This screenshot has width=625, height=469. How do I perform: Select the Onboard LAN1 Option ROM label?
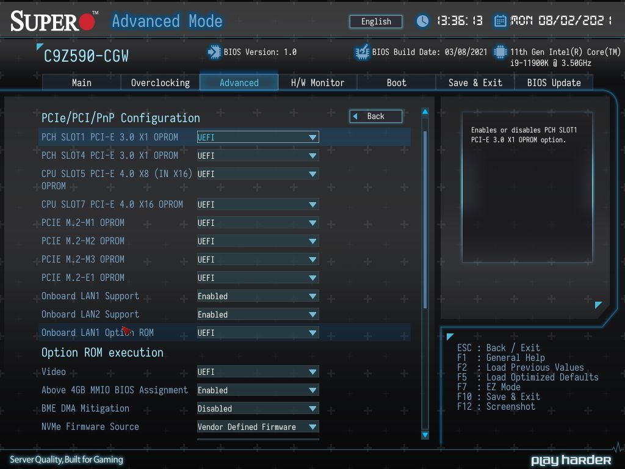(x=97, y=332)
